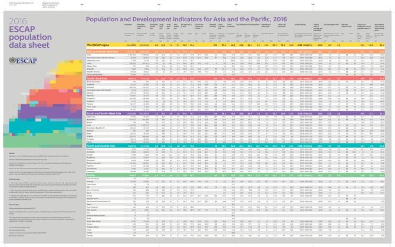The image size is (395, 247).
Task: Click 'The ESCAP region' yellow summary row label
Action: click(98, 45)
